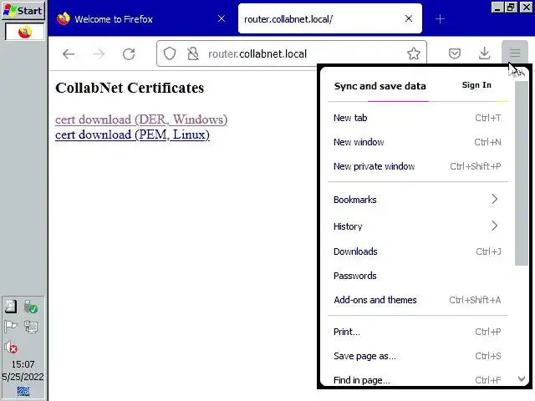The height and width of the screenshot is (401, 535).
Task: Expand the Bookmarks submenu
Action: 418,200
